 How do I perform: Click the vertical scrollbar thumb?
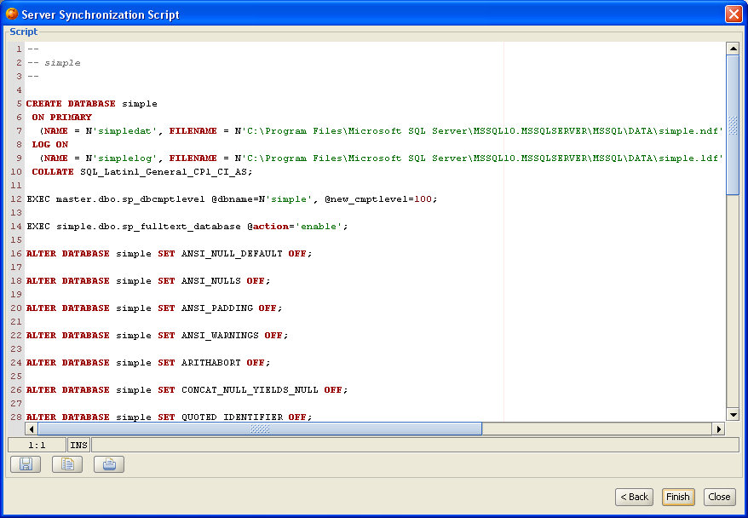pos(733,125)
